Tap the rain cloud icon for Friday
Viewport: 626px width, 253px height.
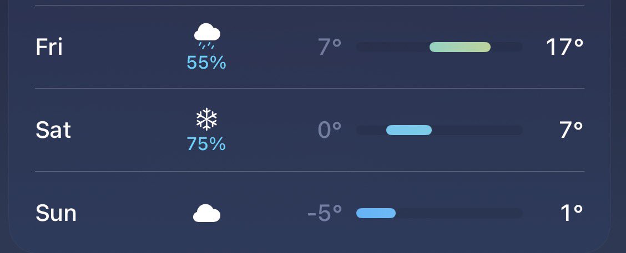pyautogui.click(x=207, y=36)
